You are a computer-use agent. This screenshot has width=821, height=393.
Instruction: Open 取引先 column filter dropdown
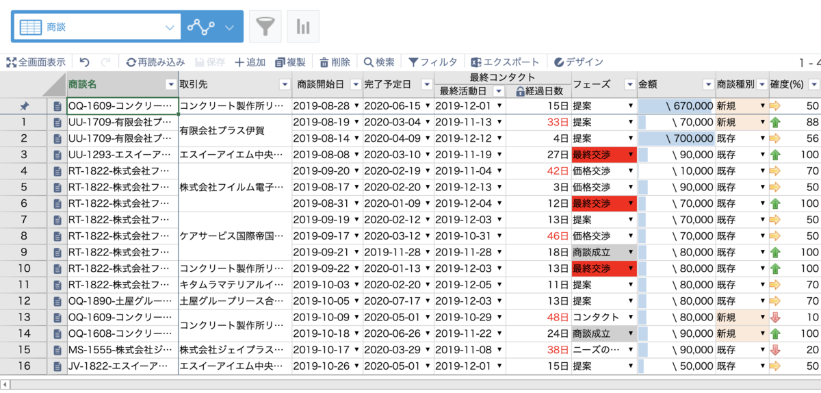(285, 84)
